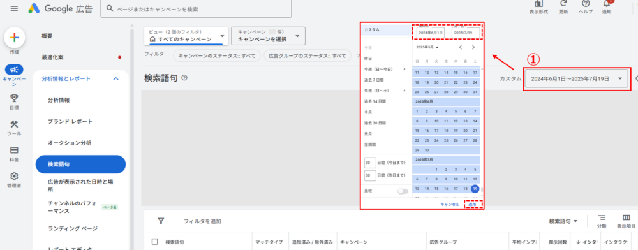638x250 pixels.
Task: Go to next month with calendar arrow
Action: click(x=473, y=47)
